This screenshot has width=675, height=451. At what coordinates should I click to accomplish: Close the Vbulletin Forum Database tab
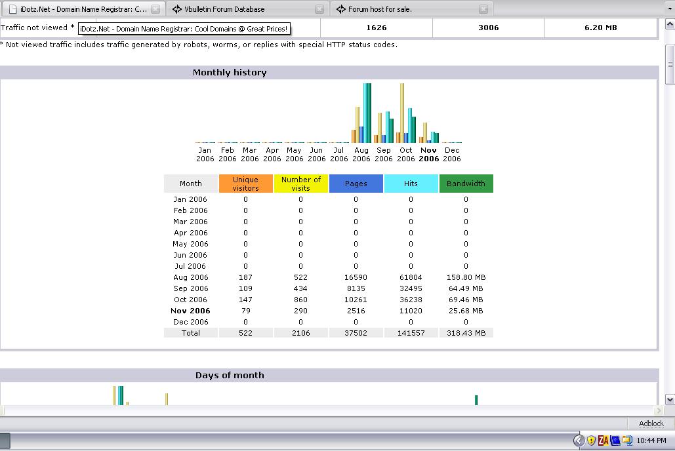coord(319,9)
